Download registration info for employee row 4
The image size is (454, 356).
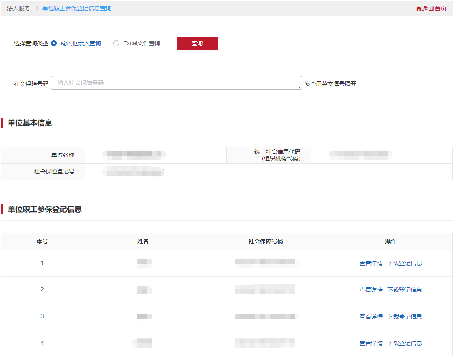405,343
